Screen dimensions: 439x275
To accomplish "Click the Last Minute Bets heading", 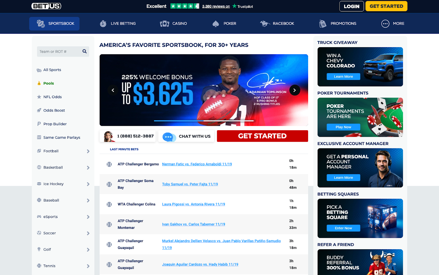I will [124, 149].
